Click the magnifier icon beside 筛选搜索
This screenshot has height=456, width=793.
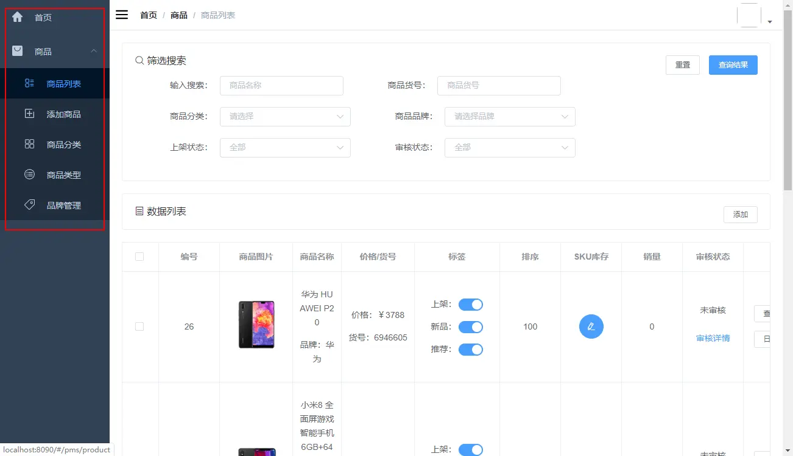(139, 60)
